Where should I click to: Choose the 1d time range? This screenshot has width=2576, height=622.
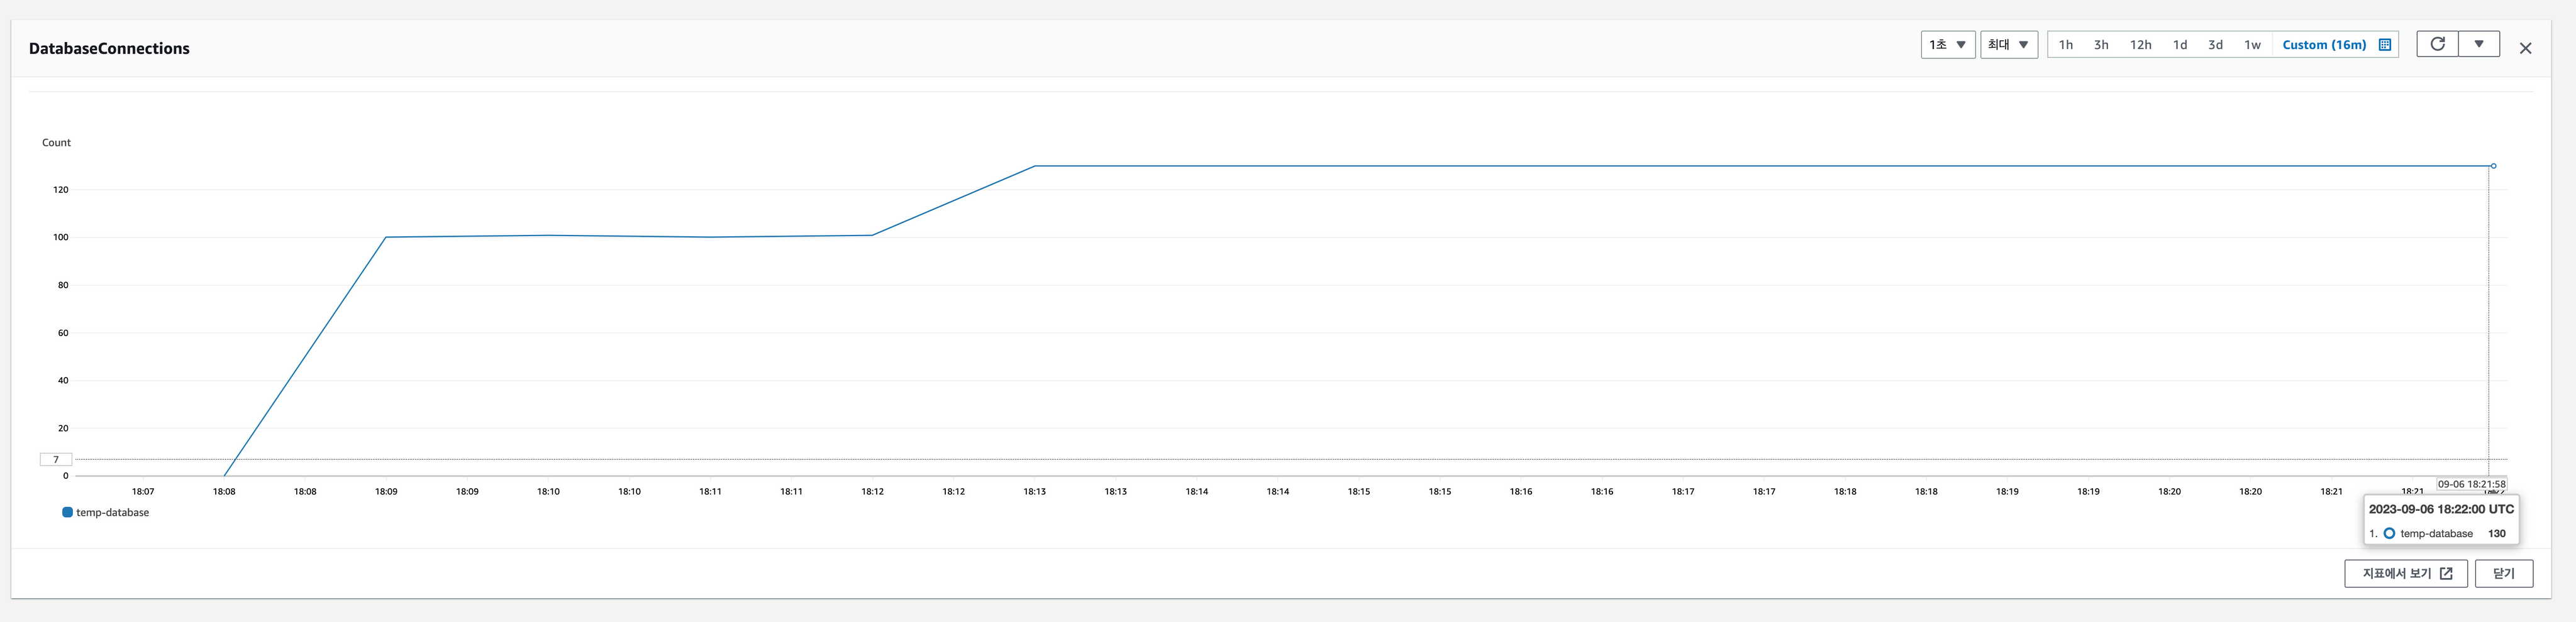[2180, 45]
